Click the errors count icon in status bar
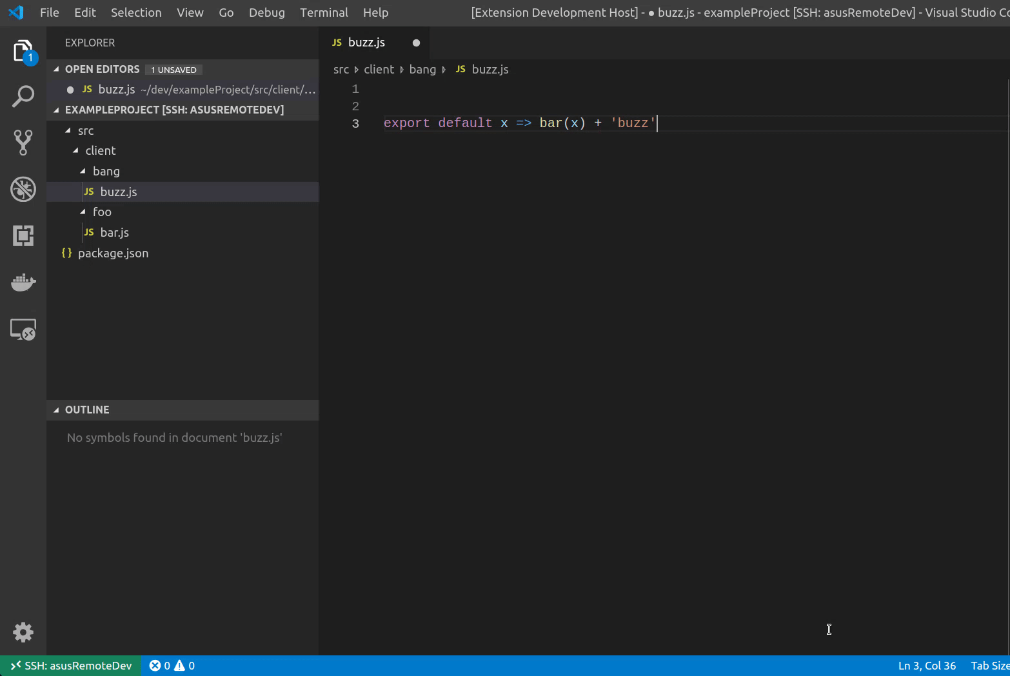The height and width of the screenshot is (676, 1010). [x=155, y=666]
